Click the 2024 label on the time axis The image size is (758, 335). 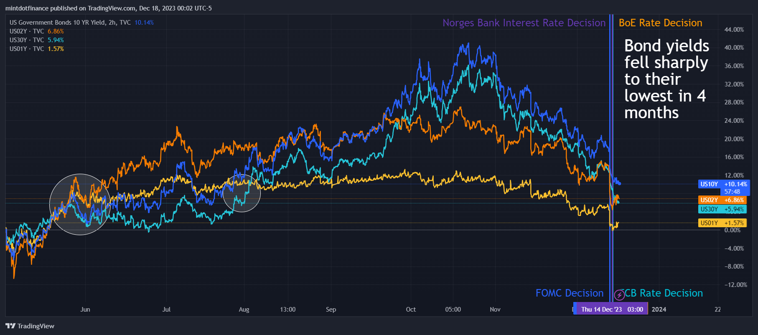tap(659, 310)
